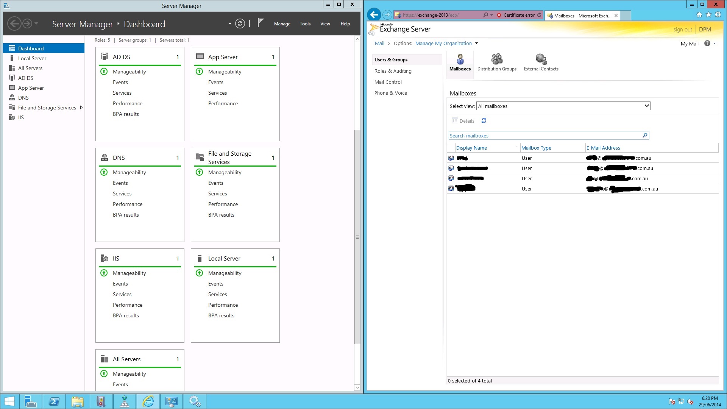
Task: Click the AD DS Manageability status
Action: [x=129, y=72]
